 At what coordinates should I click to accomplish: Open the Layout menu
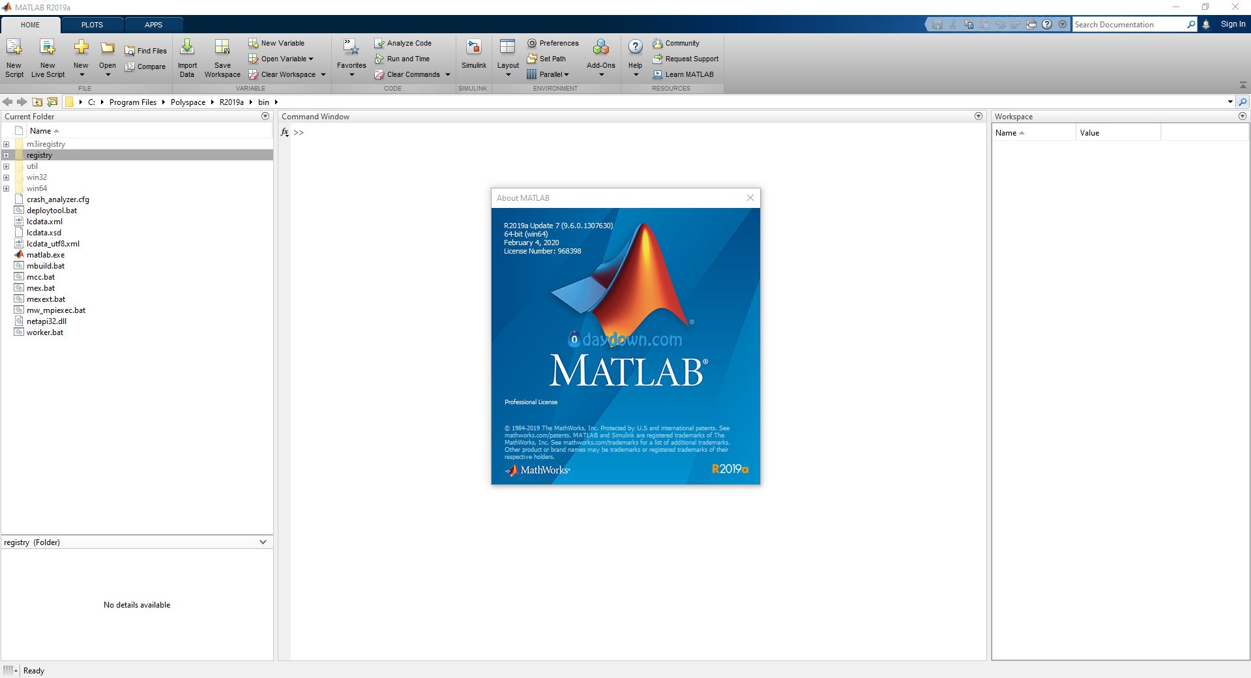508,57
